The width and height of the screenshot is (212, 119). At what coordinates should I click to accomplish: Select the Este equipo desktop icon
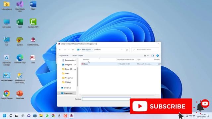pos(7,23)
